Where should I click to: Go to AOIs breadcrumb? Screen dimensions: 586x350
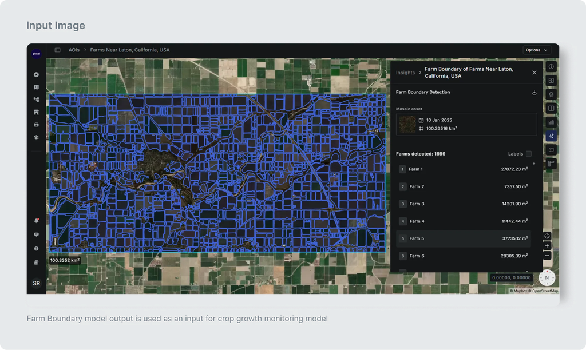[74, 50]
